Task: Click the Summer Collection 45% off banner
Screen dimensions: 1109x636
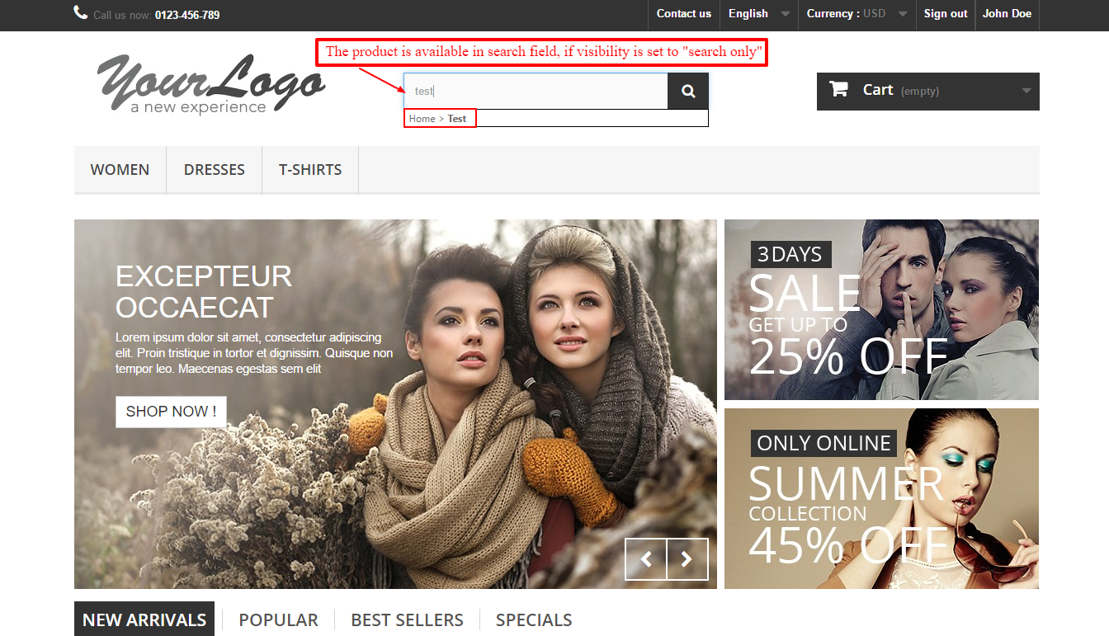Action: click(x=881, y=498)
